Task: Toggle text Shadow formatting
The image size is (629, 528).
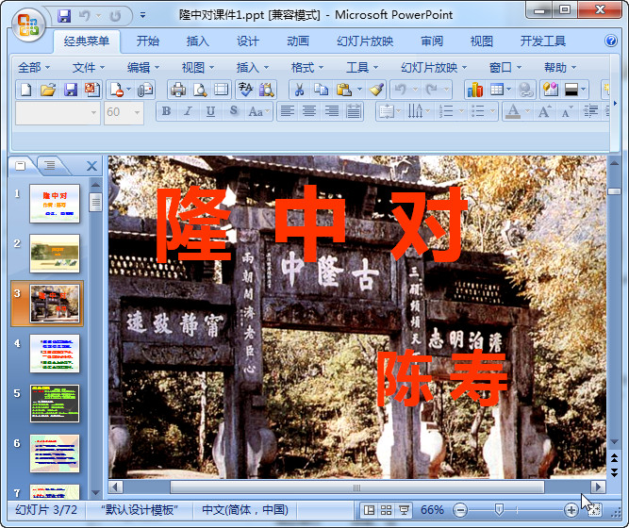Action: click(x=234, y=111)
